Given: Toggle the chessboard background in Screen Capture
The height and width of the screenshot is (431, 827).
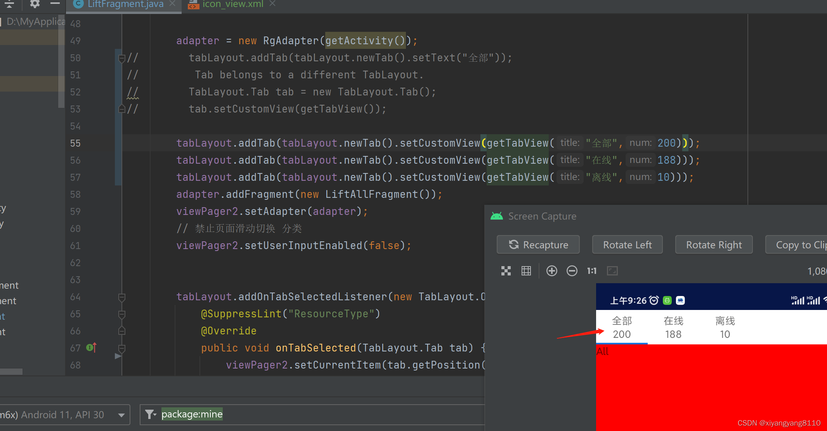Looking at the screenshot, I should [506, 271].
